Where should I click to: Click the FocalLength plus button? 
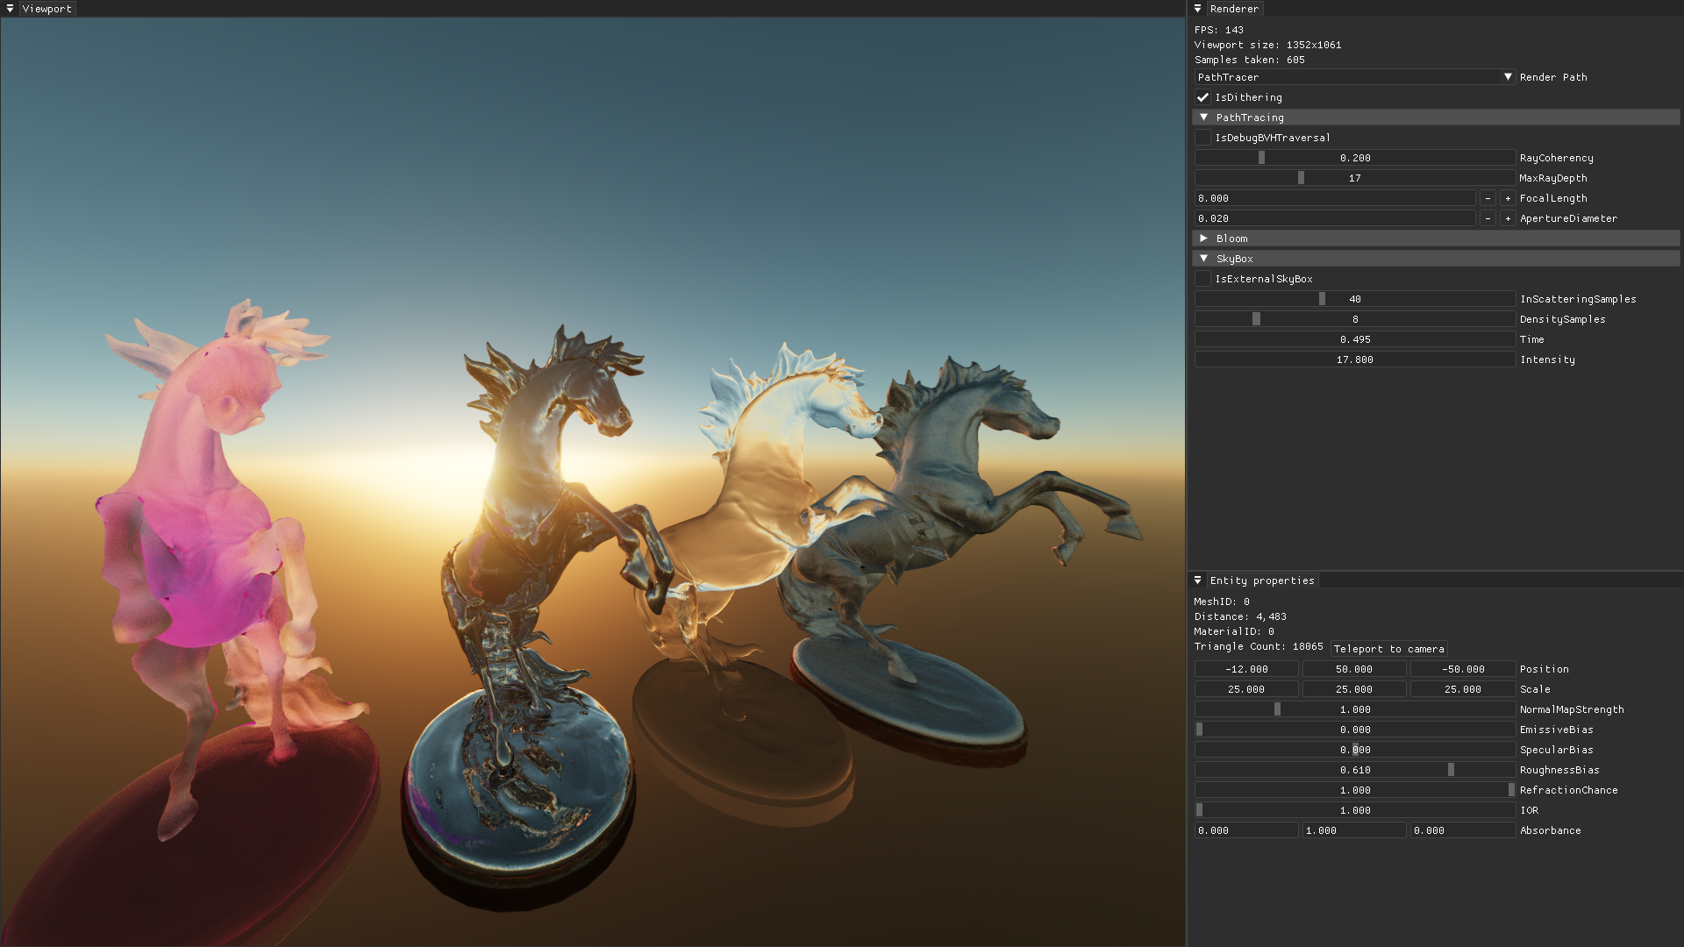coord(1508,198)
